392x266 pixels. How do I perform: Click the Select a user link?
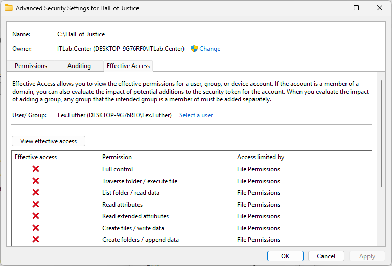[196, 115]
